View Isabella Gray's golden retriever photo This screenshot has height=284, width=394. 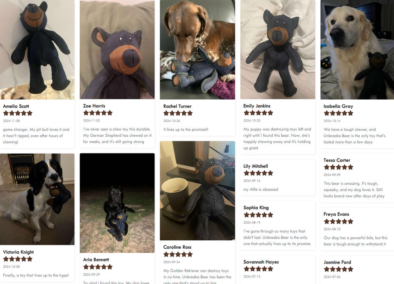(357, 50)
